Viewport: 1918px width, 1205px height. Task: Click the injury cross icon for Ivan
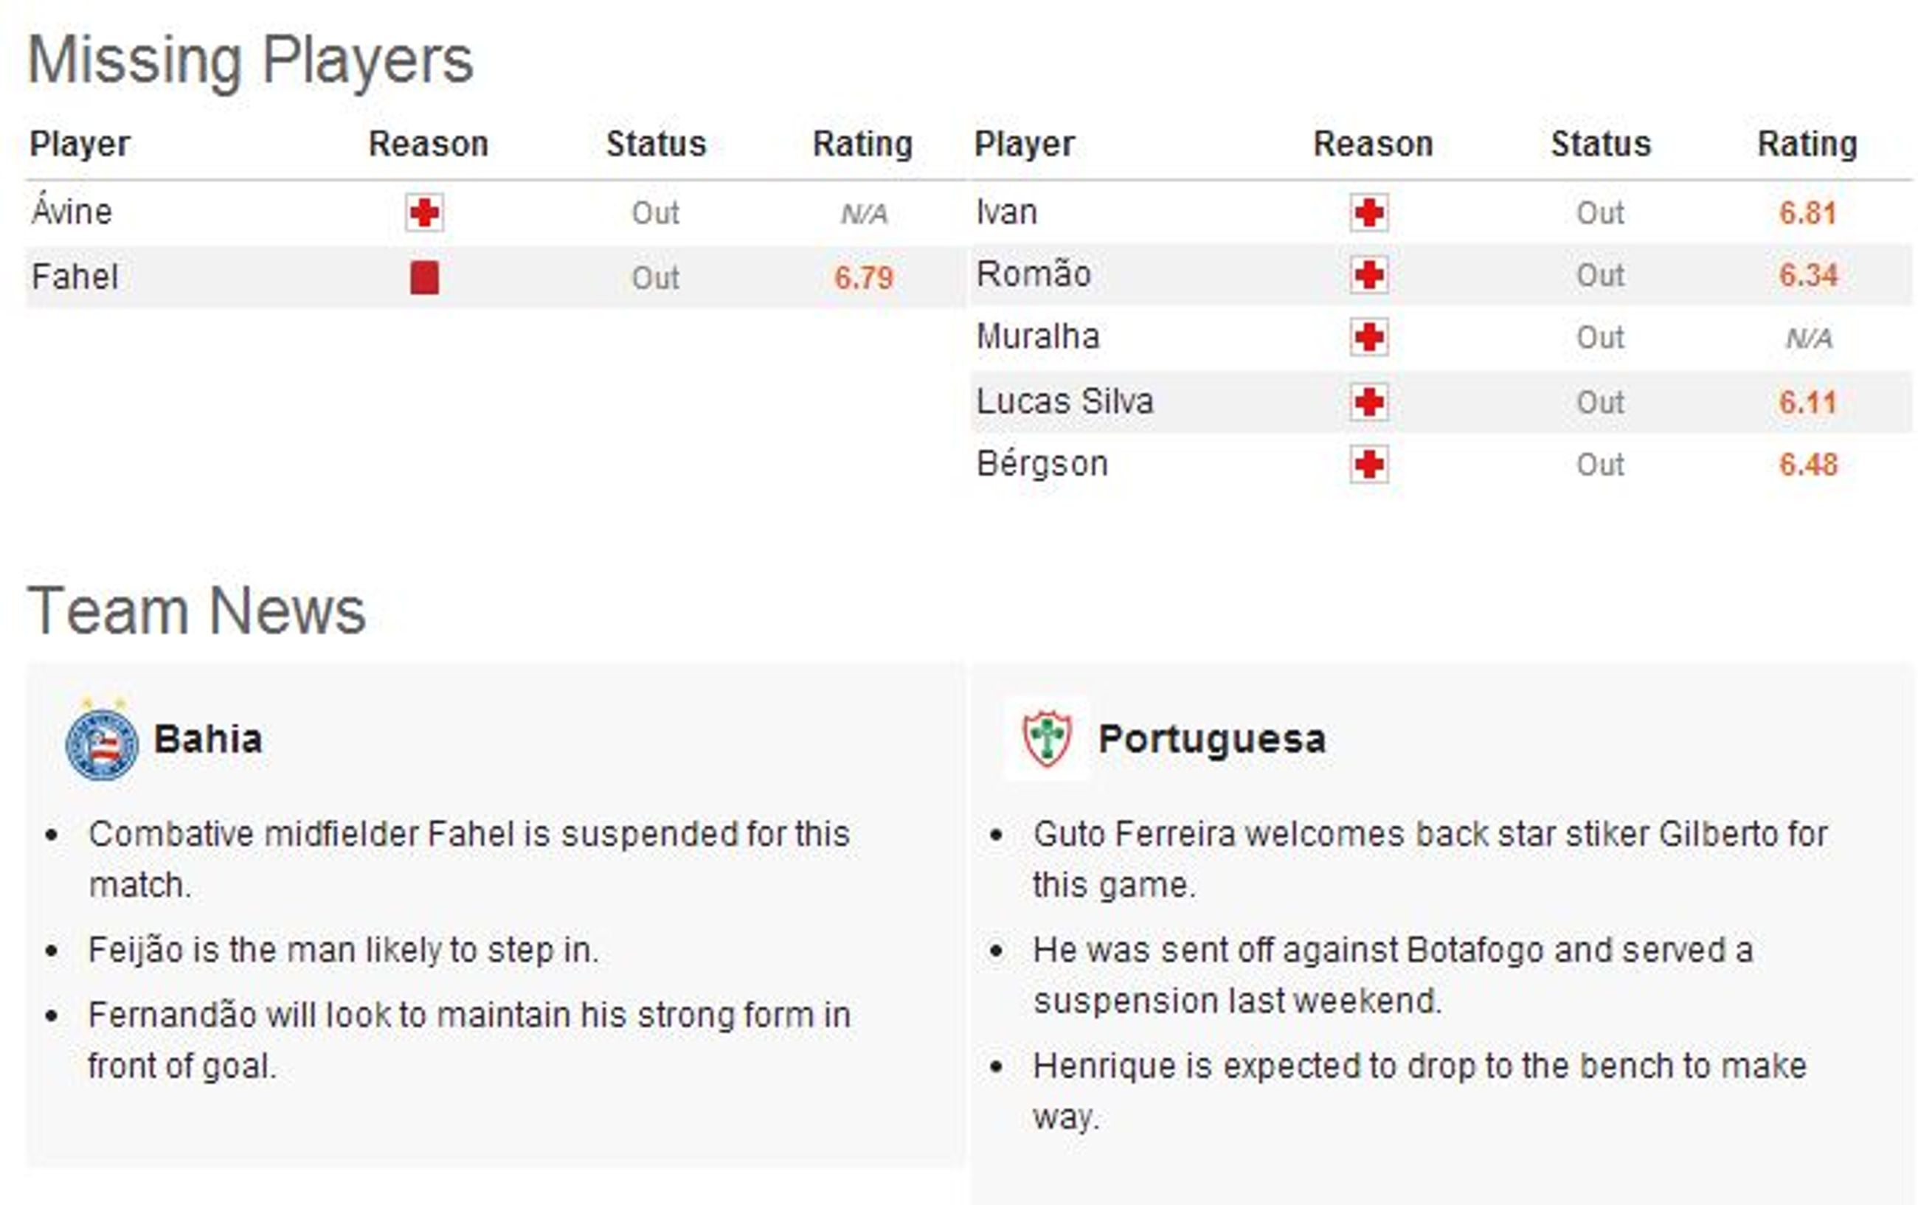click(x=1368, y=212)
